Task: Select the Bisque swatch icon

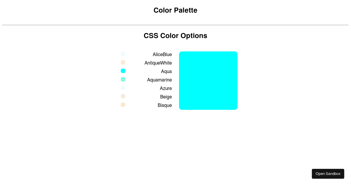Action: pos(123,105)
